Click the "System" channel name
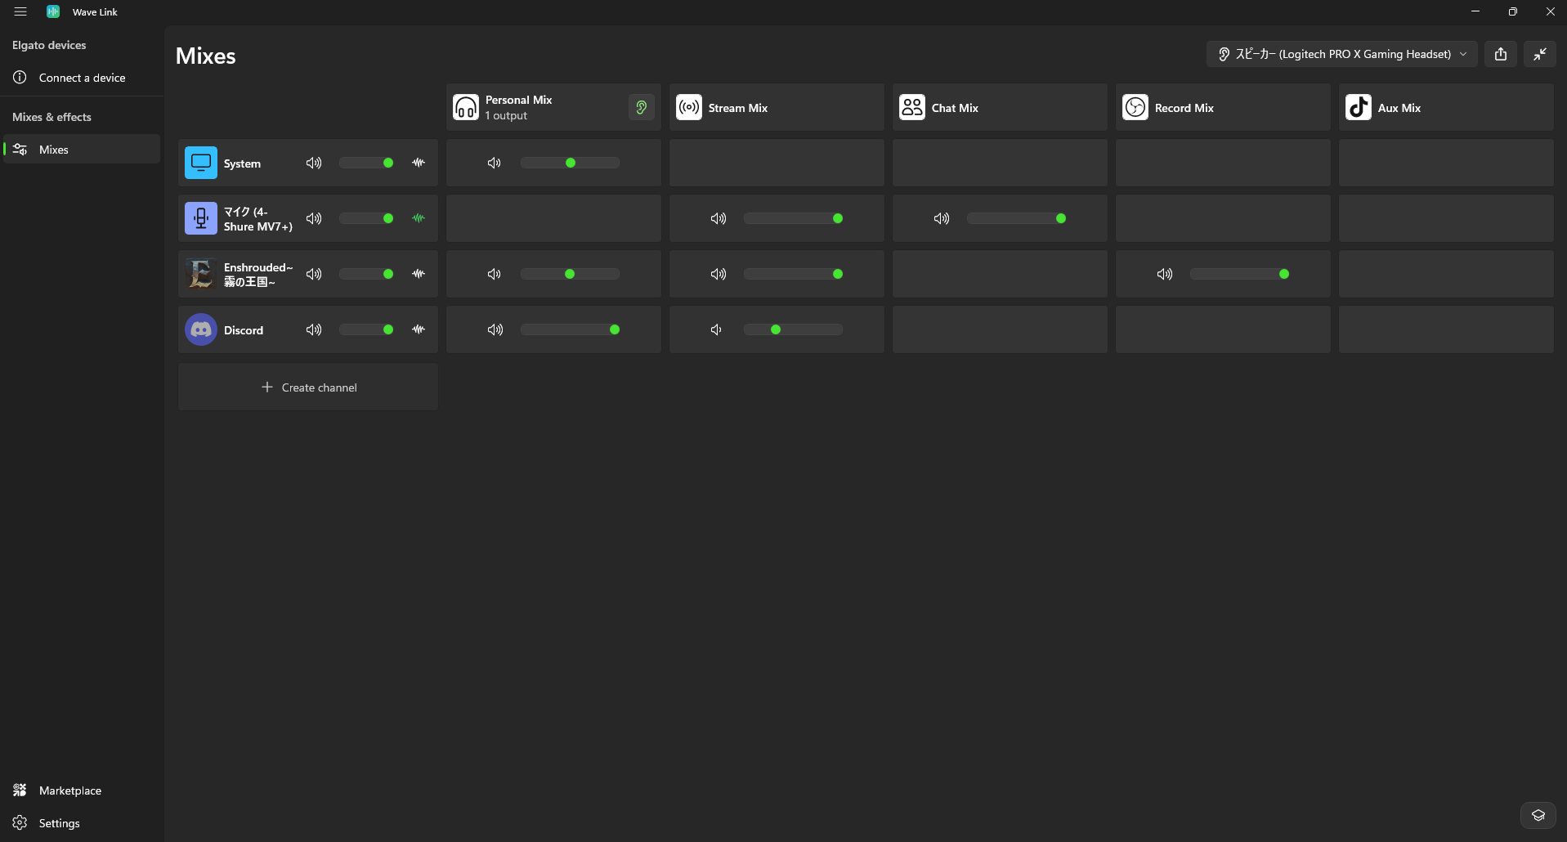The height and width of the screenshot is (842, 1567). (242, 163)
